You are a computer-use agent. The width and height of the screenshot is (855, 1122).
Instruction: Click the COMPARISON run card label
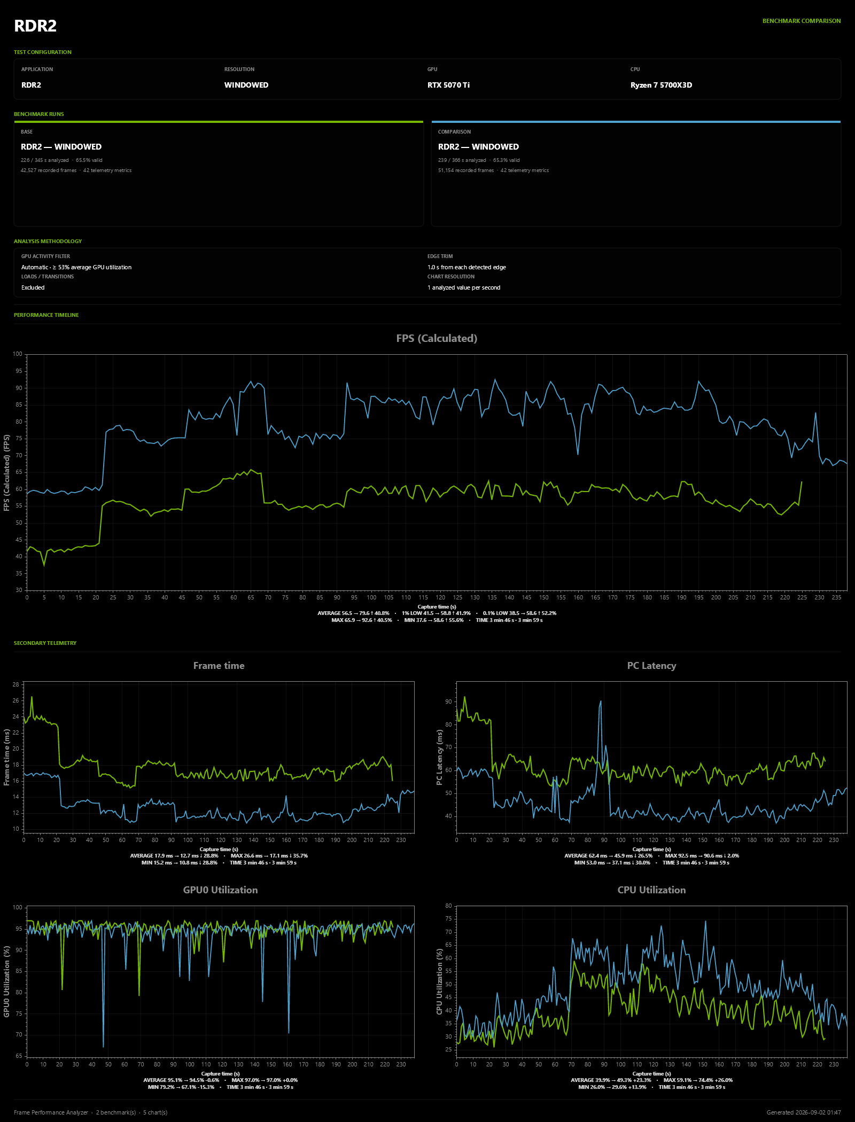(x=454, y=132)
